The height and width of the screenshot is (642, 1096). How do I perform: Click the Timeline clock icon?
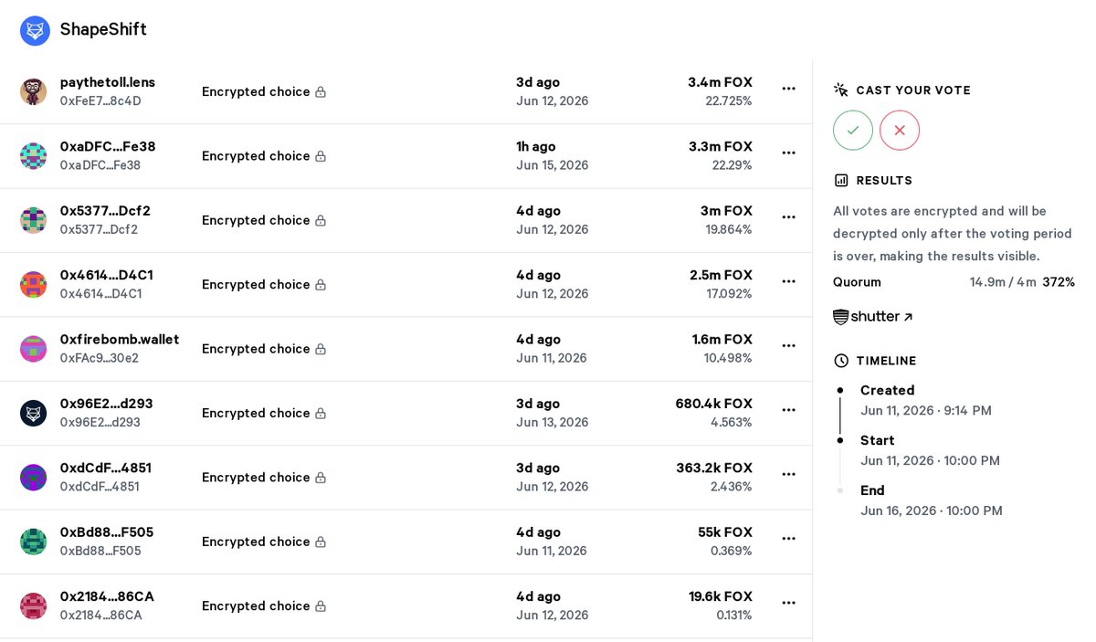pos(841,361)
